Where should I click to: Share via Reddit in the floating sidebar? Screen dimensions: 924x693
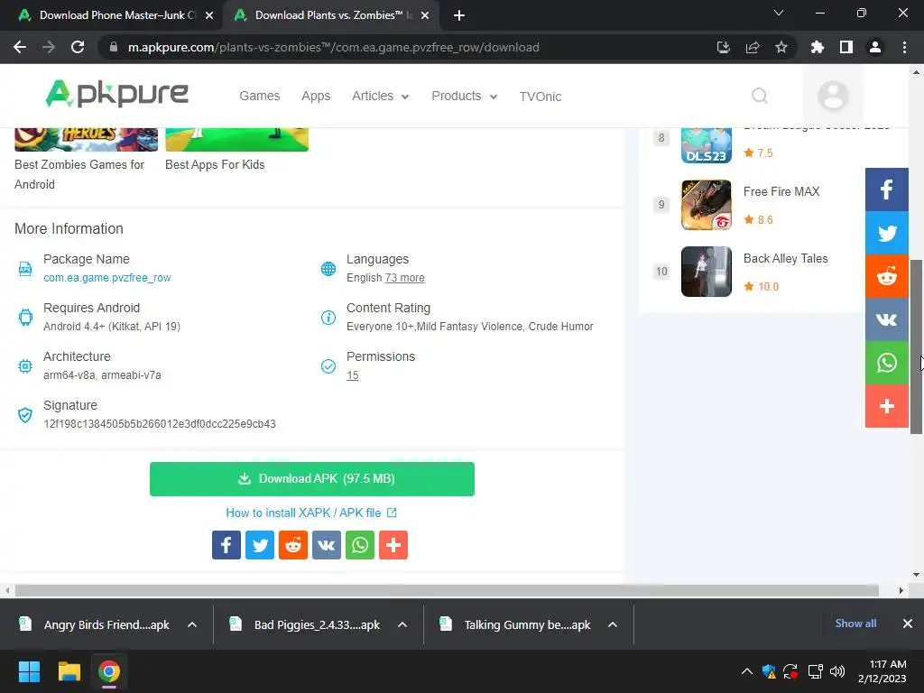[x=886, y=276]
